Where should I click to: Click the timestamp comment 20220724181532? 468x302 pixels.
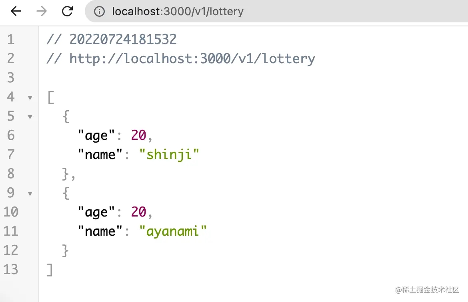tap(123, 39)
